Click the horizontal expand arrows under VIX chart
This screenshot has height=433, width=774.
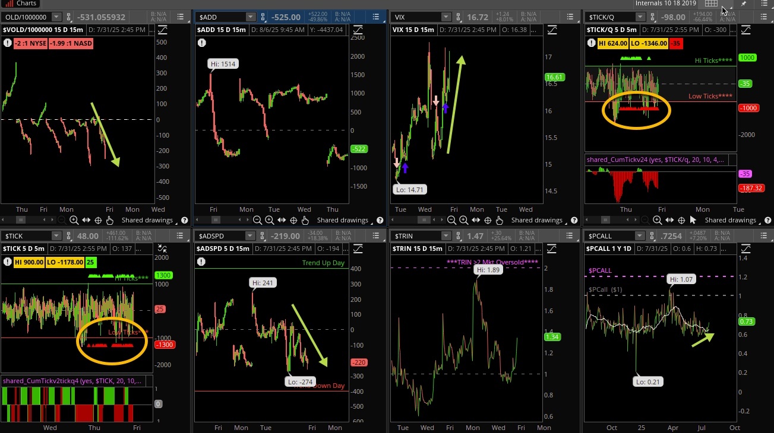coord(476,220)
